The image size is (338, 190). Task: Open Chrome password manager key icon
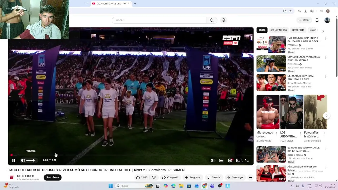[x=299, y=11]
